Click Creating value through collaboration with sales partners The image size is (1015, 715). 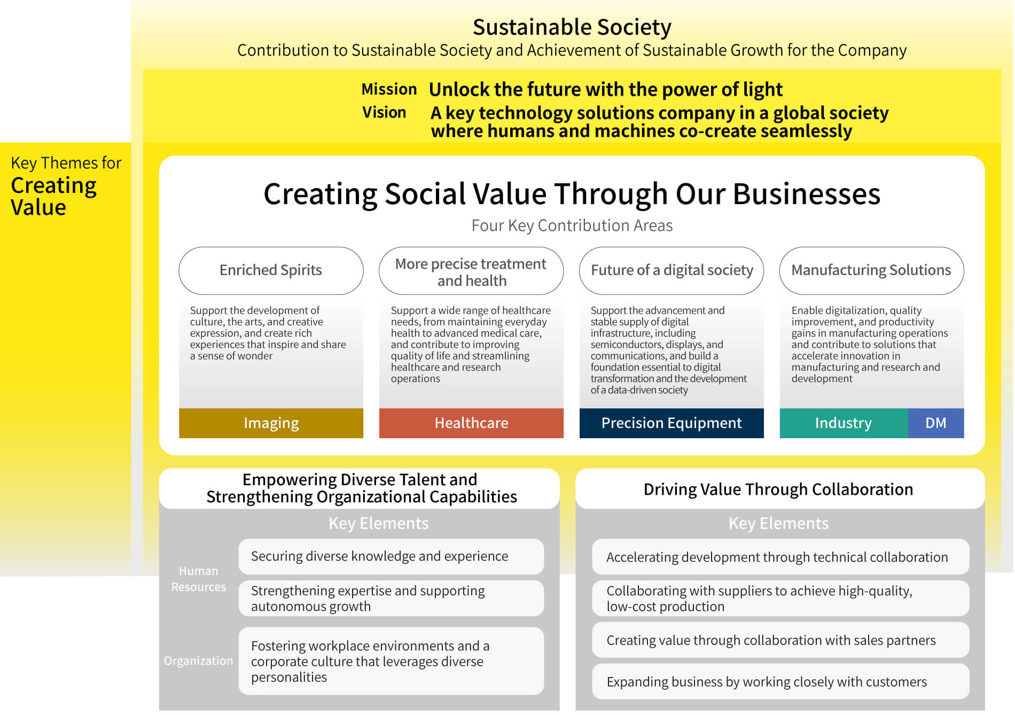780,640
